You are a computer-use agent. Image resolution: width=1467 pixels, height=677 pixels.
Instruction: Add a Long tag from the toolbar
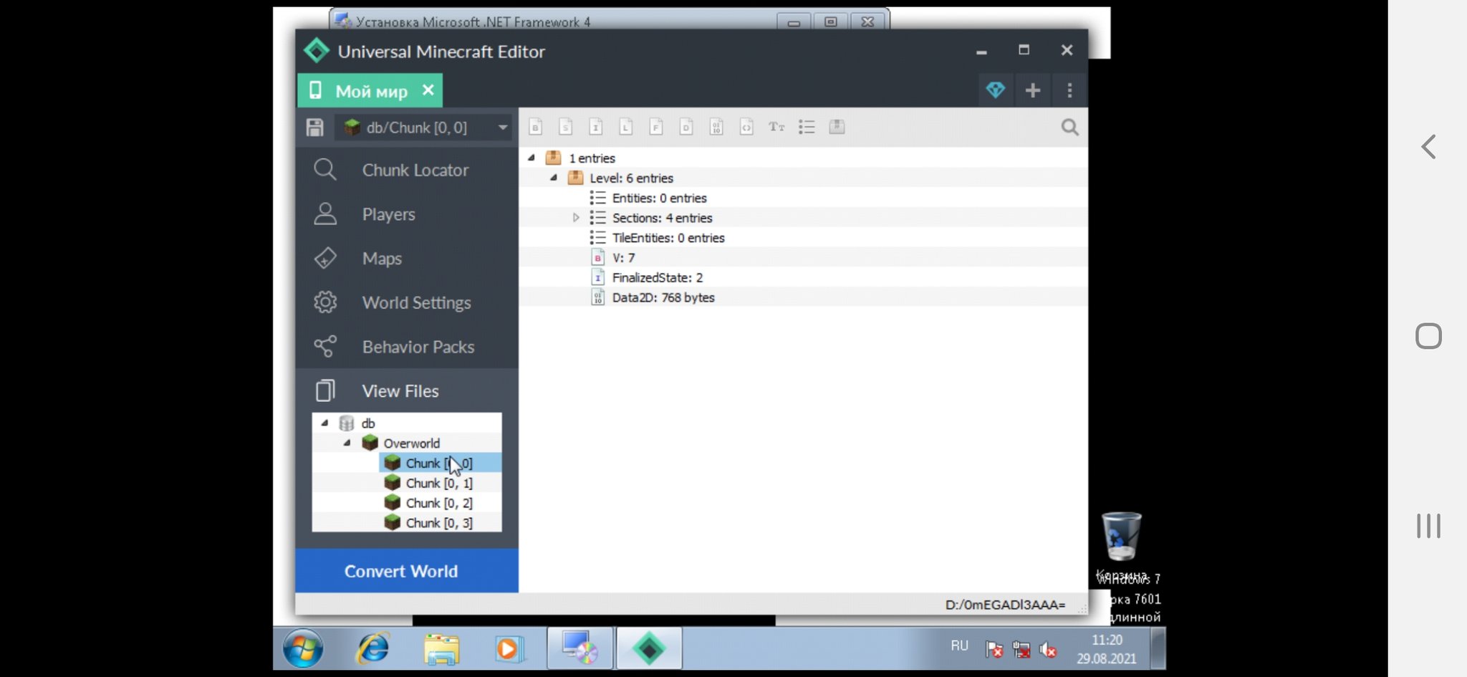(x=625, y=127)
